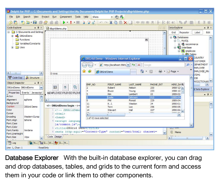Click the Label button in Data Explorer
The image size is (220, 183).
click(197, 33)
